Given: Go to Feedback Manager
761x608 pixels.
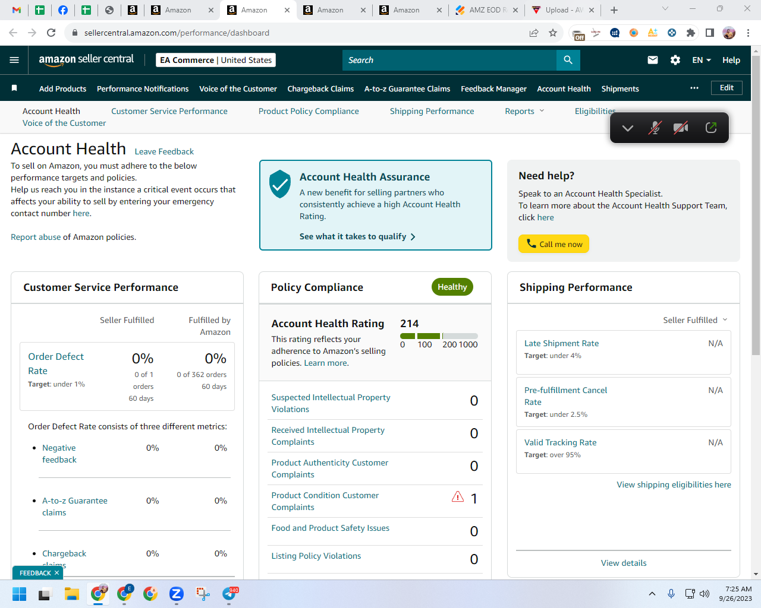Looking at the screenshot, I should [x=493, y=88].
